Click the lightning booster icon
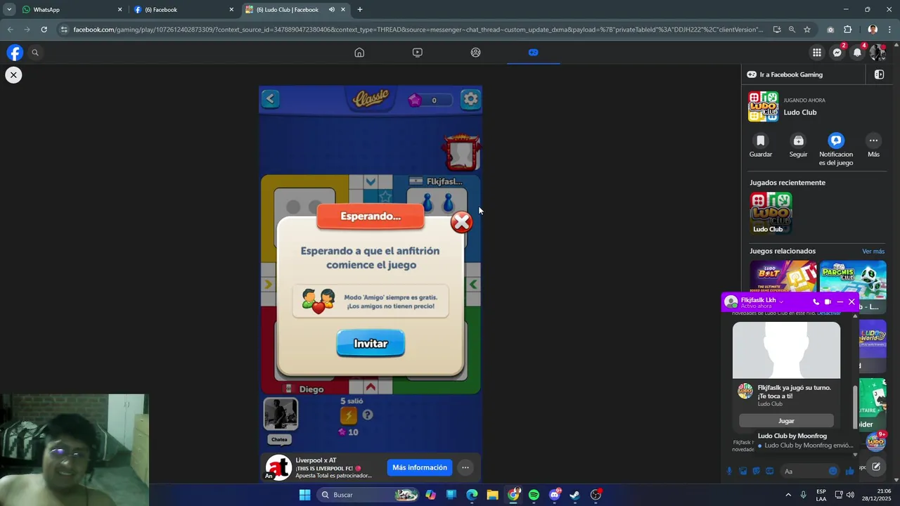 click(x=348, y=415)
